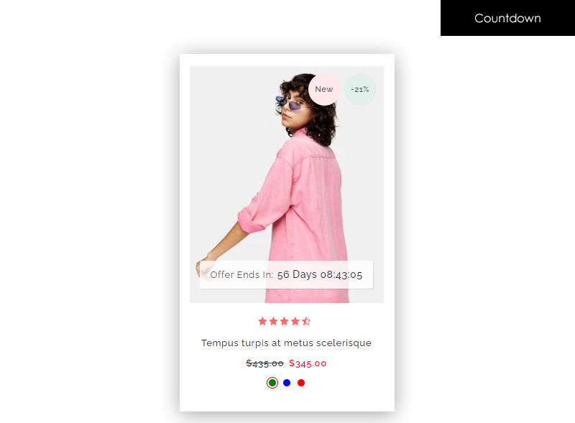Click the -21% discount badge
Screen dimensions: 575x423
click(x=360, y=90)
